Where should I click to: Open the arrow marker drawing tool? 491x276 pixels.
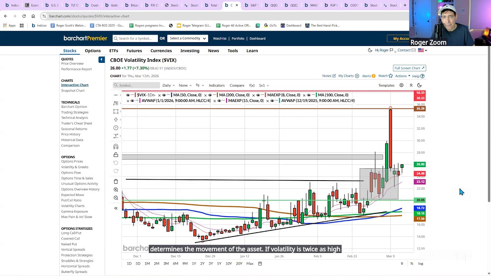coord(116,120)
